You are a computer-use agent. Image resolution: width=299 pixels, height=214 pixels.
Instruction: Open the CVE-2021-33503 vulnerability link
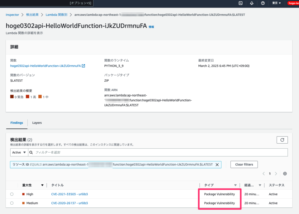pos(69,194)
